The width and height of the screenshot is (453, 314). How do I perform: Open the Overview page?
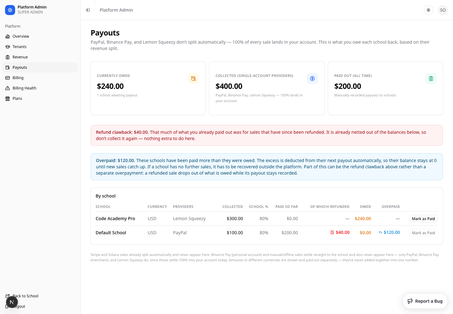click(40, 36)
